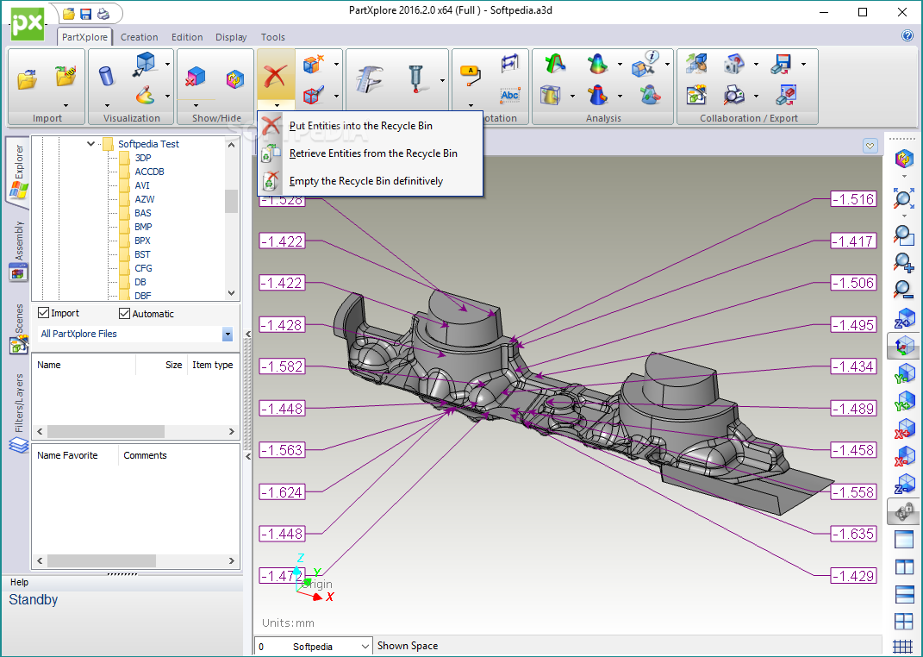The width and height of the screenshot is (923, 657).
Task: Select the ACCDB folder in tree
Action: [x=149, y=172]
